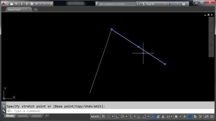The height and width of the screenshot is (121, 216).
Task: Click the grip at the lower-right line endpoint
Action: 165,64
